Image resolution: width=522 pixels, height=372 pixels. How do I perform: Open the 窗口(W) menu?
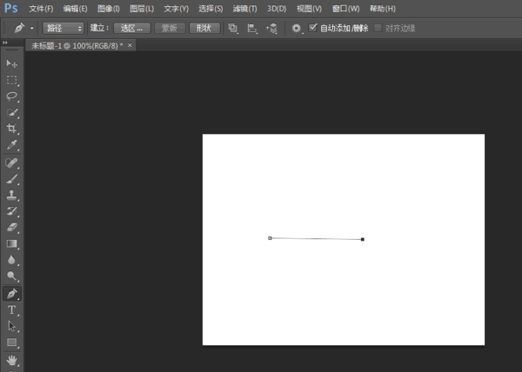346,9
